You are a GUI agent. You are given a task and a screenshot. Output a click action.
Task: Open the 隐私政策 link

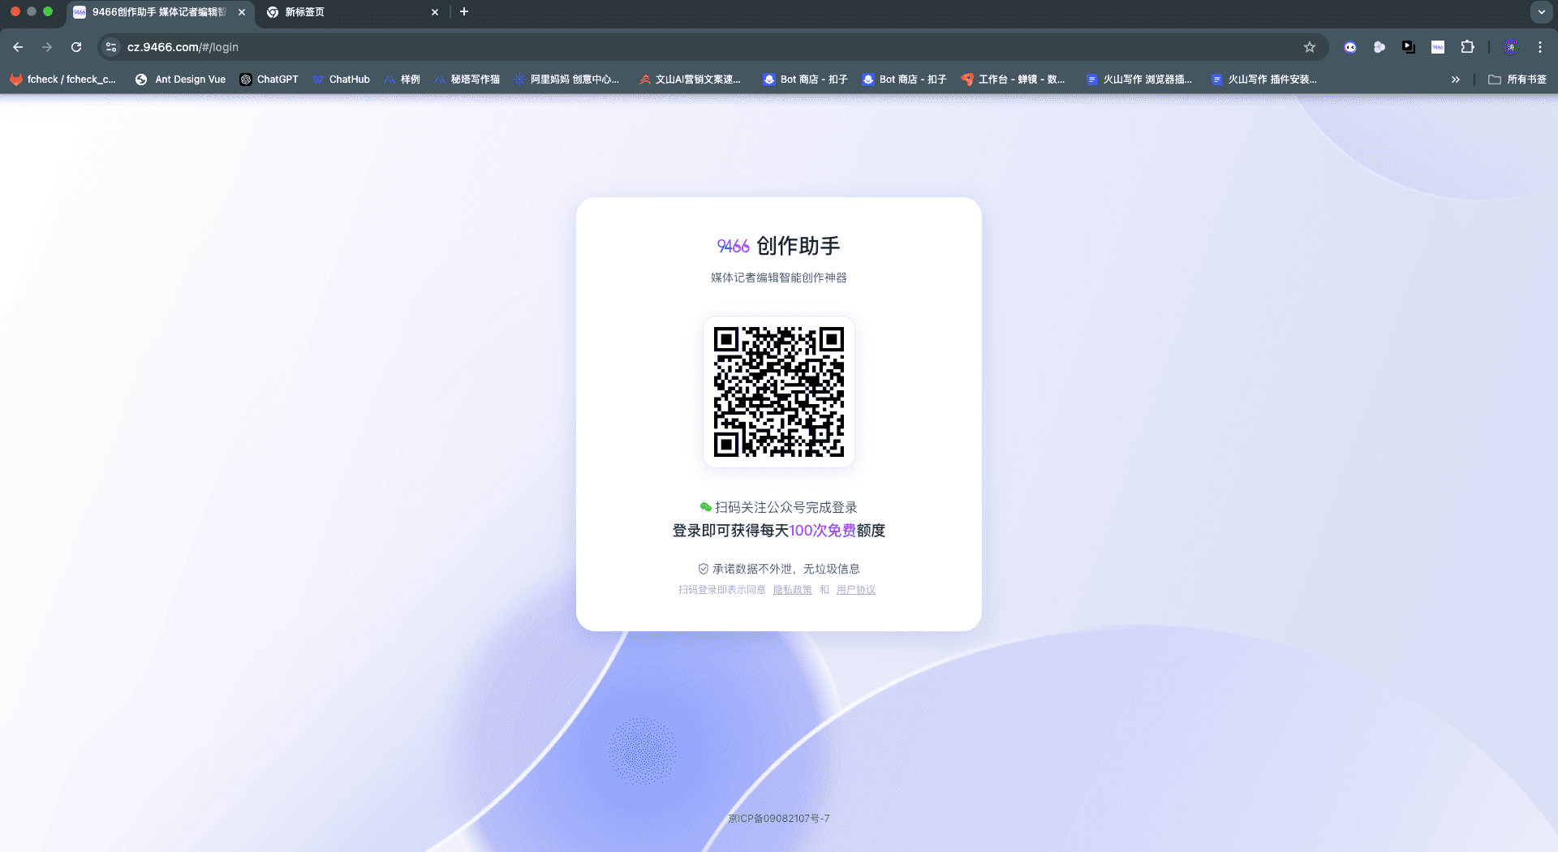click(793, 590)
